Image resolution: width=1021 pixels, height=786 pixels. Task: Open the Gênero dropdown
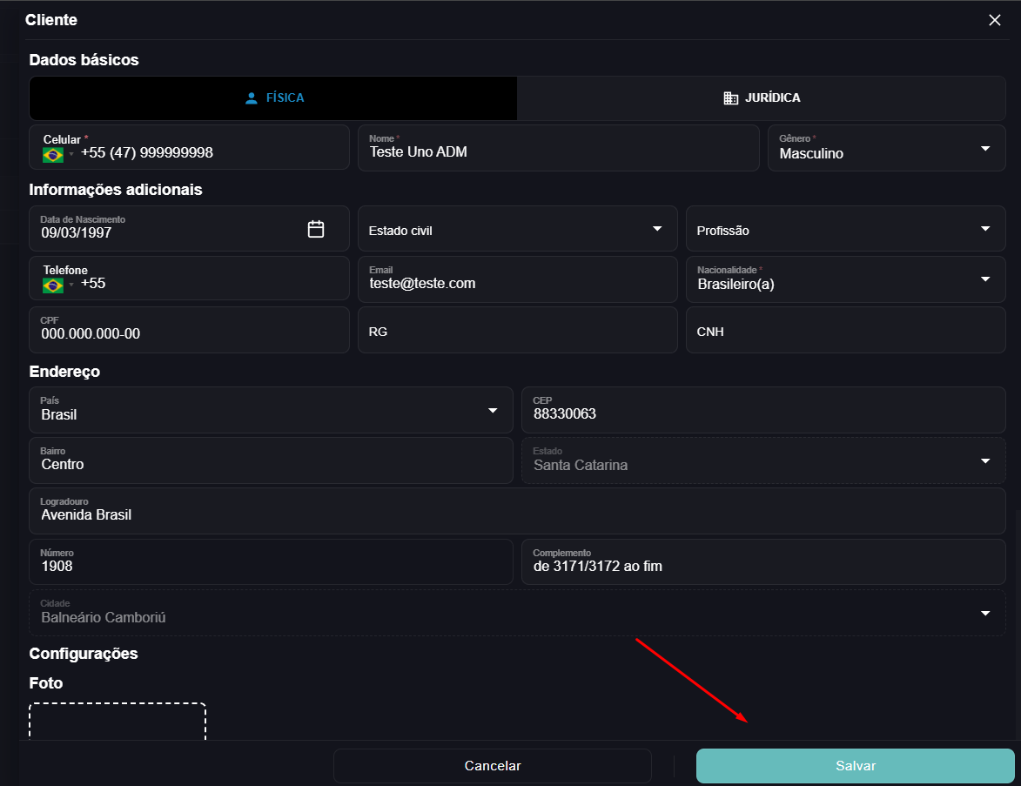[x=886, y=149]
